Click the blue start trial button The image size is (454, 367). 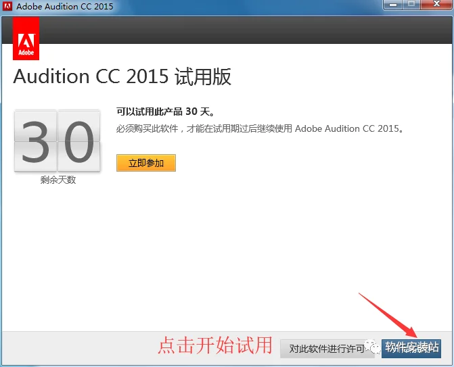[x=411, y=349]
